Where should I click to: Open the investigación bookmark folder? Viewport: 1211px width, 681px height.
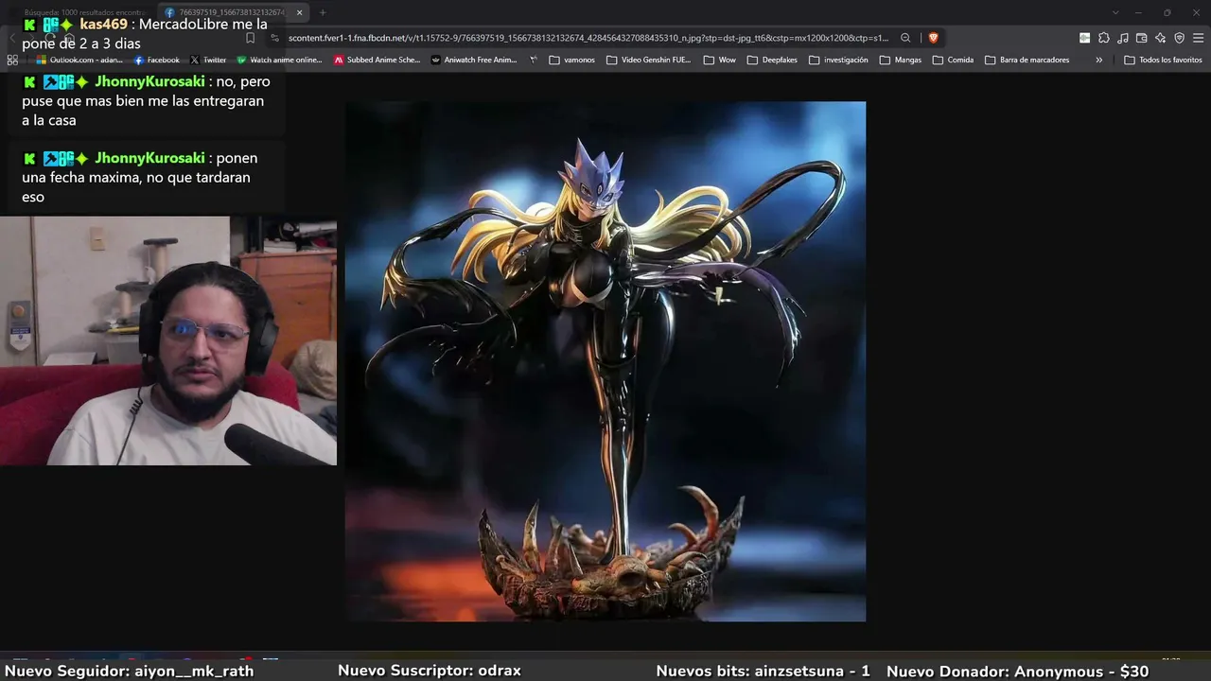pos(837,60)
